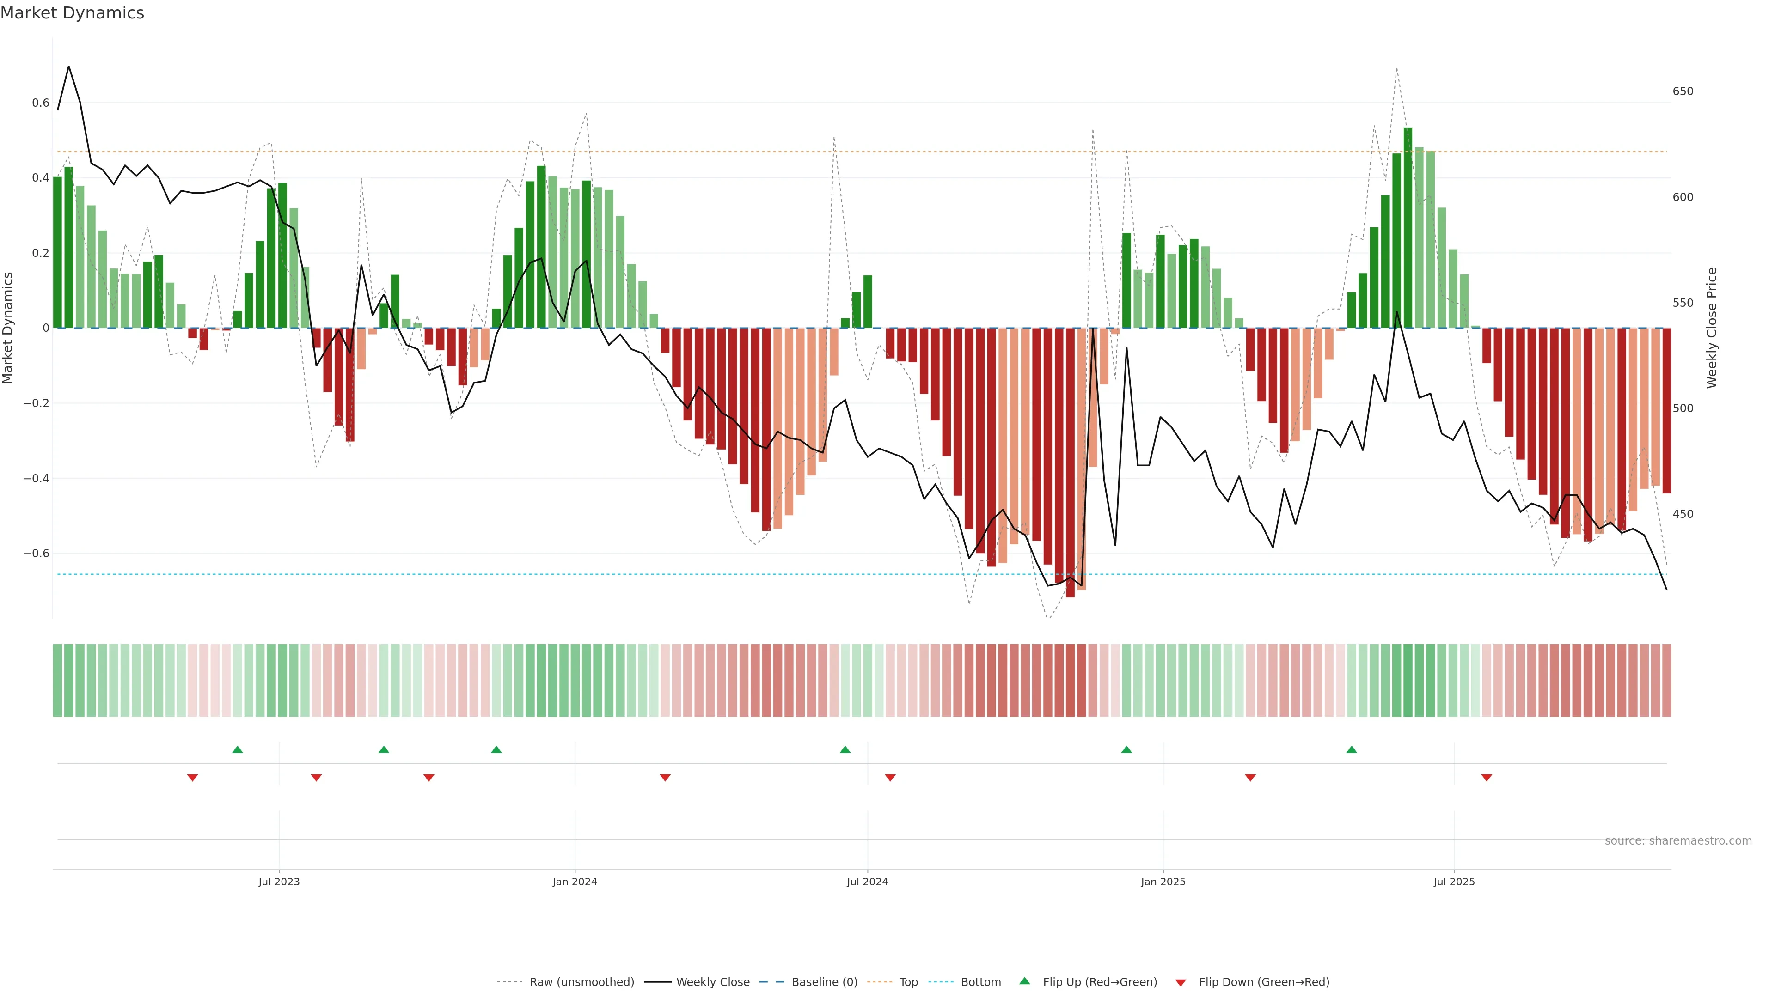The image size is (1775, 998).
Task: Click the Jan 2024 x-axis label
Action: (575, 882)
